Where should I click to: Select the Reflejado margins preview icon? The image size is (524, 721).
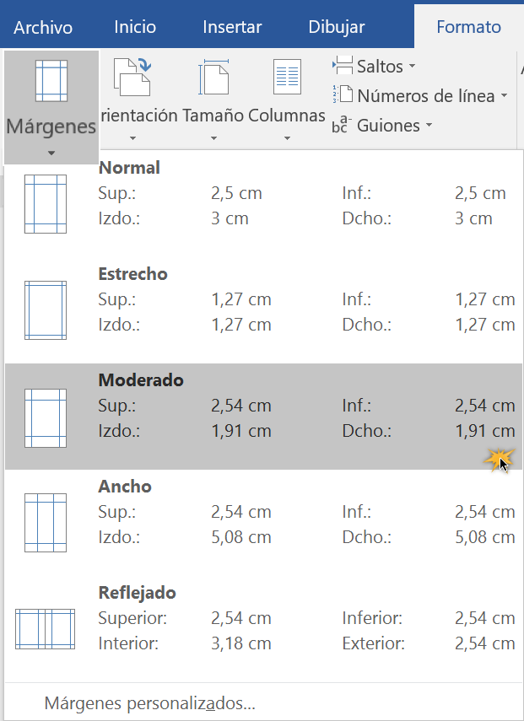(46, 628)
